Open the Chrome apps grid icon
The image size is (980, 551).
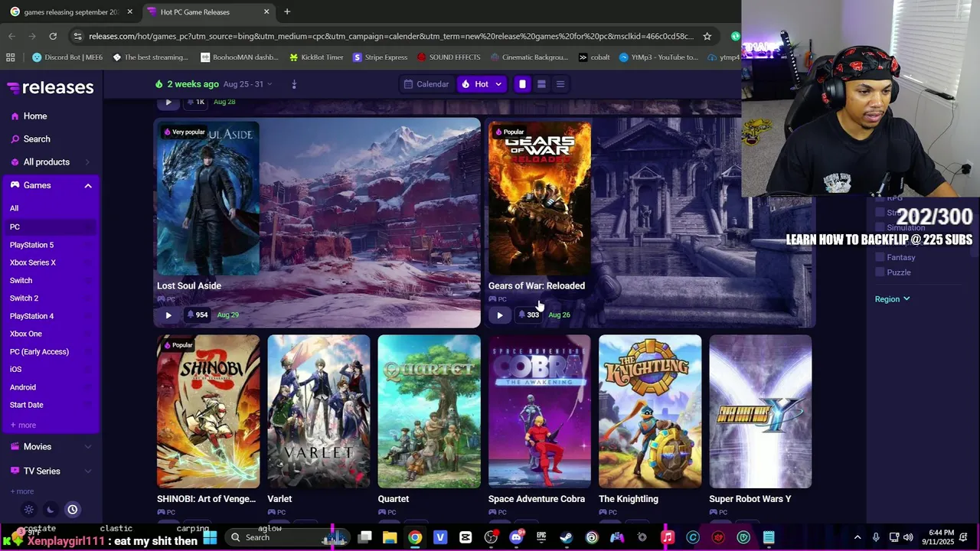tap(11, 57)
